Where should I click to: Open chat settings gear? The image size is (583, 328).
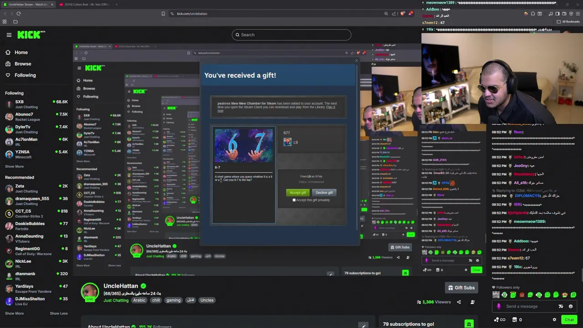coord(554,320)
